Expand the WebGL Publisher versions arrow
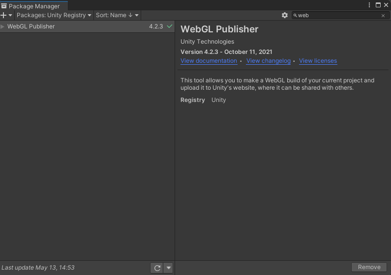This screenshot has width=391, height=275. click(2, 26)
